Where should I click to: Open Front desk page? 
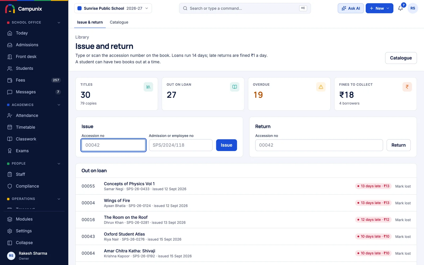coord(34,57)
